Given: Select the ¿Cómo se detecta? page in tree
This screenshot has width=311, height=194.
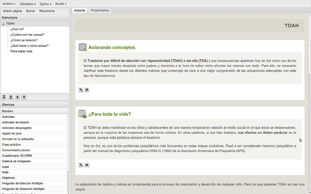Looking at the screenshot, I should [24, 40].
